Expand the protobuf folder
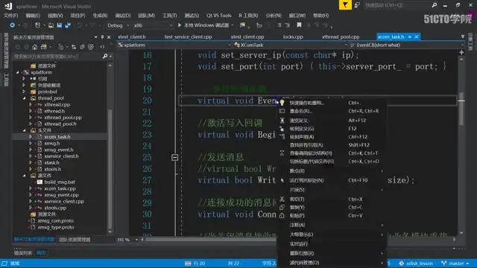The height and width of the screenshot is (268, 477). [24, 92]
